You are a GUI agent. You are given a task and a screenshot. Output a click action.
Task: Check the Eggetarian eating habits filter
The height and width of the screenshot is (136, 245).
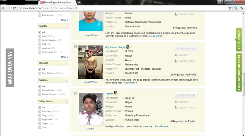point(40,120)
